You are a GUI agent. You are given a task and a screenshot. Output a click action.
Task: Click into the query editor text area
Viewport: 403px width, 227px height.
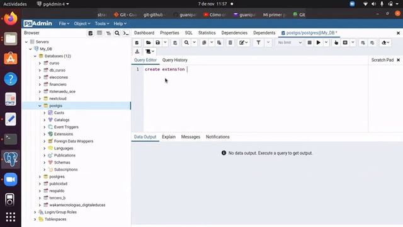coord(256,98)
